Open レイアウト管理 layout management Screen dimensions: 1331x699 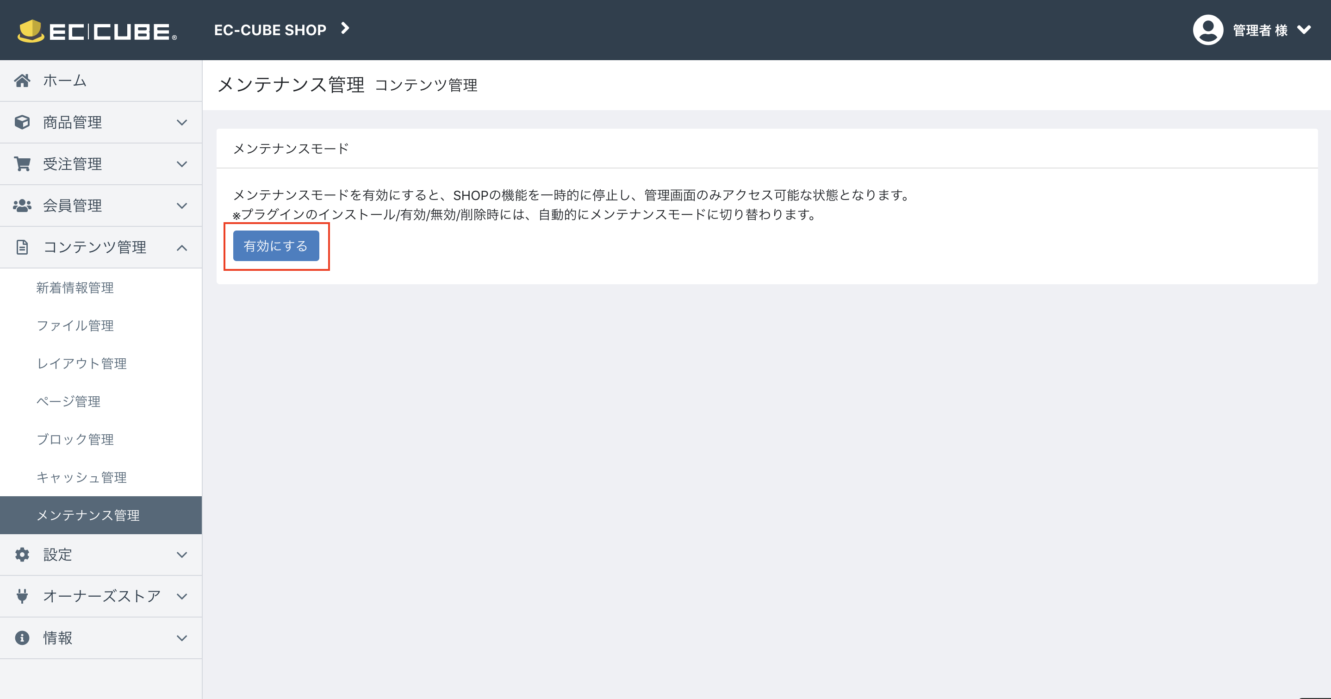click(x=81, y=363)
